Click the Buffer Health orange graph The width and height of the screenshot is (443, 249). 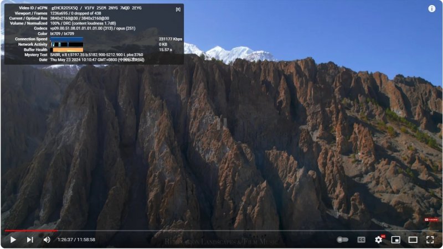point(66,50)
